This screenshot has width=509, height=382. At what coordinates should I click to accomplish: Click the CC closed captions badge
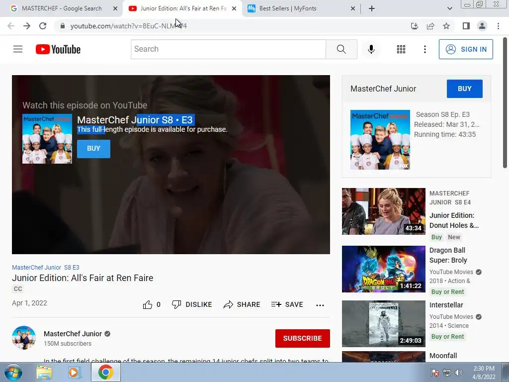pyautogui.click(x=18, y=289)
